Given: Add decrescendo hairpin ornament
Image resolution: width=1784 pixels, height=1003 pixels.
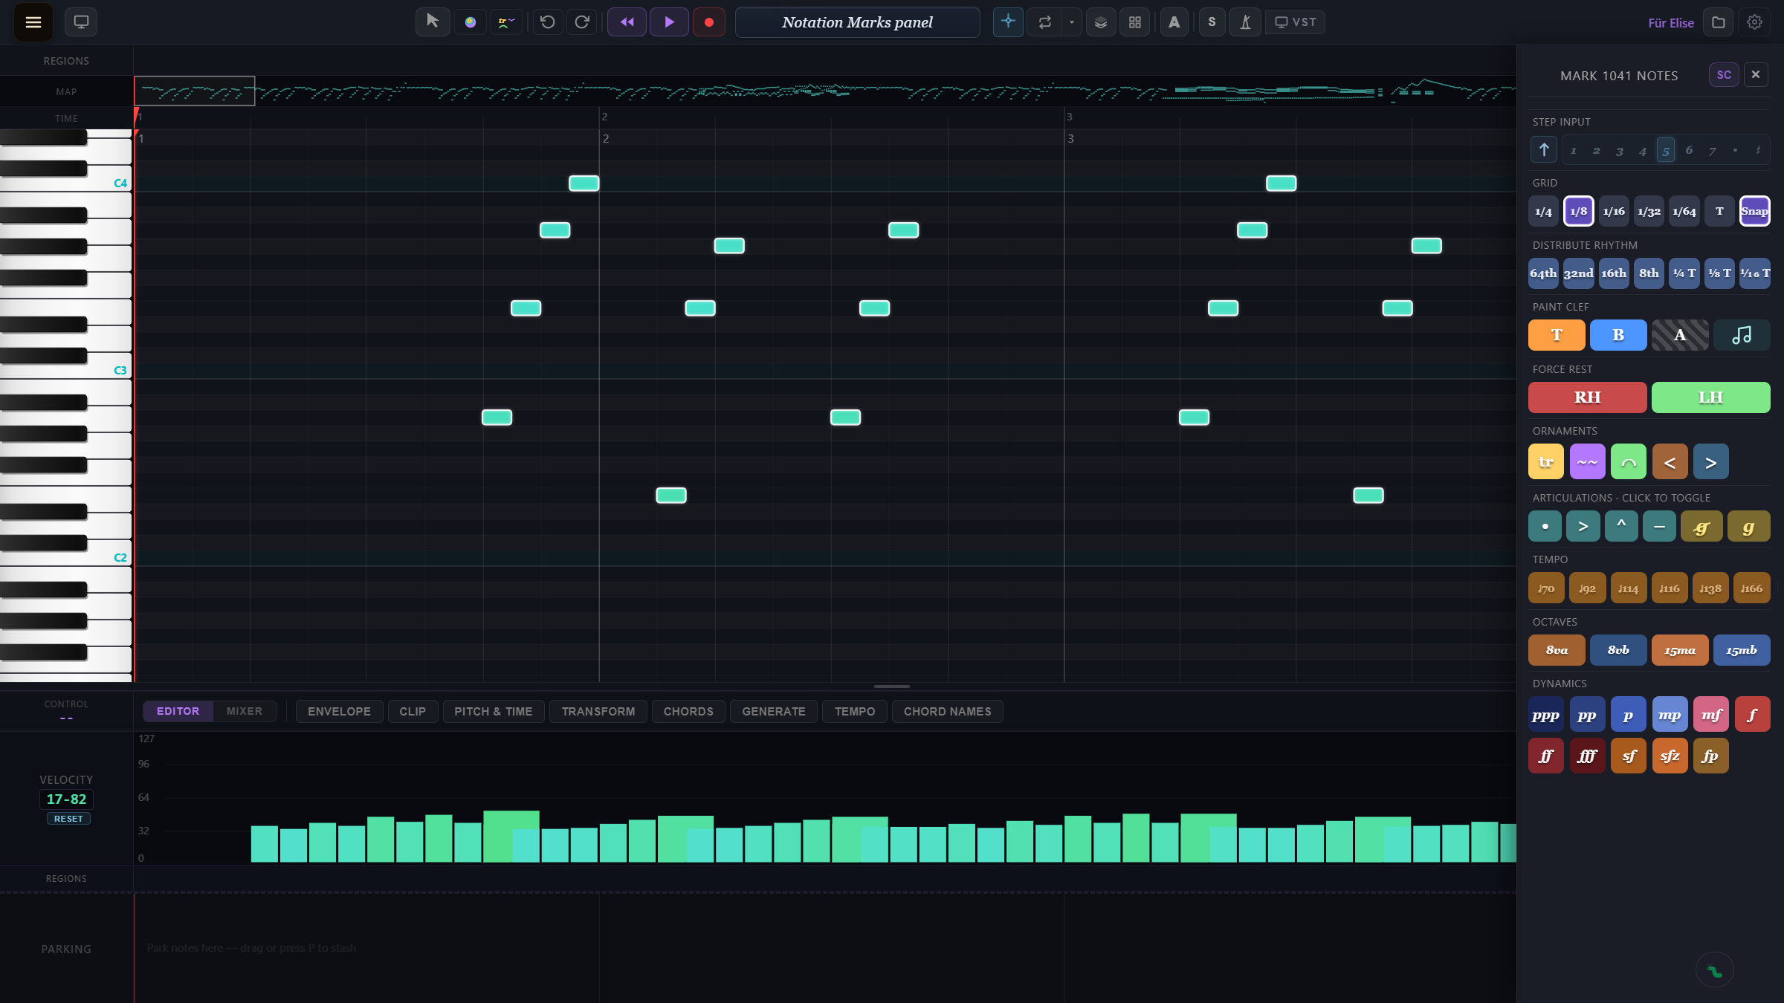Looking at the screenshot, I should point(1711,462).
